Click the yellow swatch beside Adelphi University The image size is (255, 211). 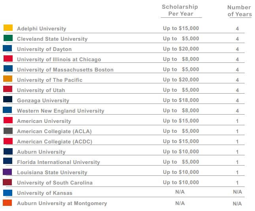[8, 28]
